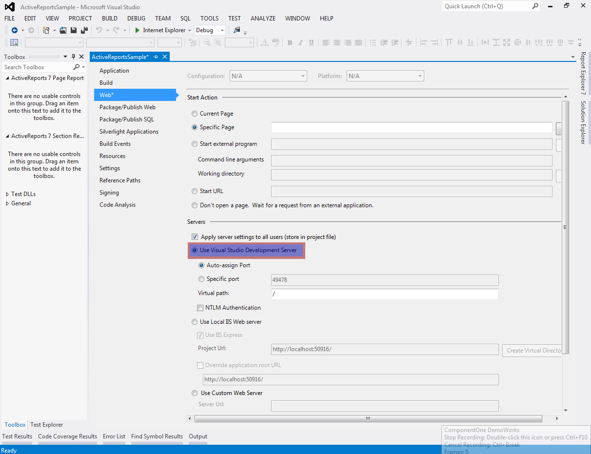The height and width of the screenshot is (454, 591).
Task: Click the Zoom In magnifier icon
Action: [218, 42]
